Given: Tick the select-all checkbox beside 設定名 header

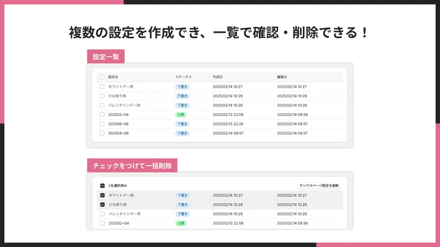Looking at the screenshot, I should (102, 77).
